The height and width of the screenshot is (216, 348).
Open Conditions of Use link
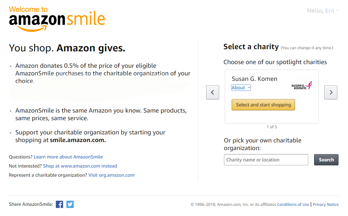tap(293, 204)
